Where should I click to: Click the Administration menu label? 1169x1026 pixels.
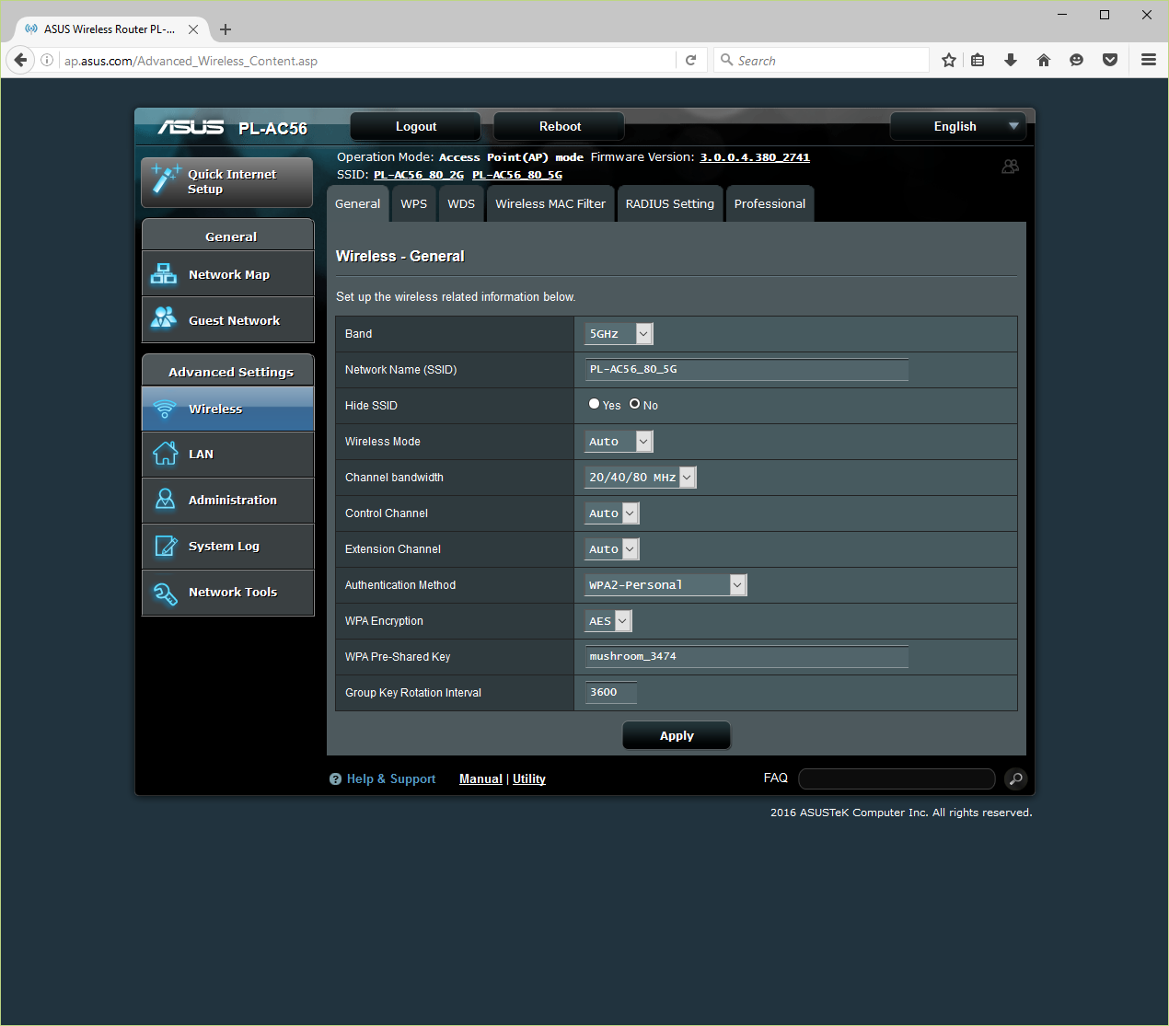coord(233,500)
